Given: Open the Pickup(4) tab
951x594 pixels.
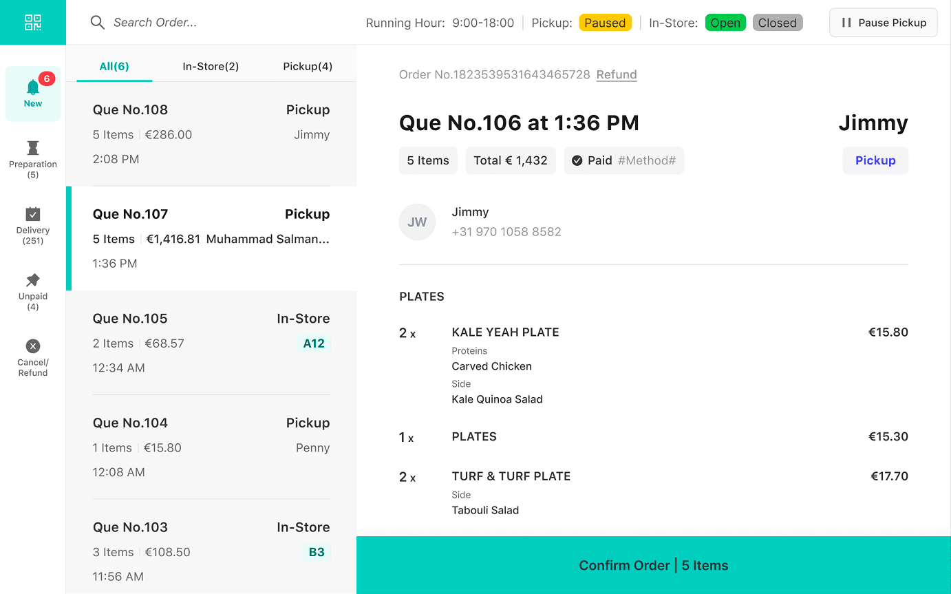Looking at the screenshot, I should 306,66.
